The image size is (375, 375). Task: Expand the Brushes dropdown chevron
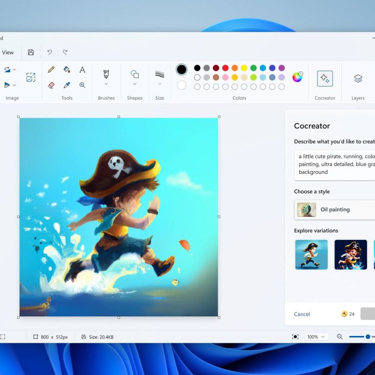(x=106, y=84)
